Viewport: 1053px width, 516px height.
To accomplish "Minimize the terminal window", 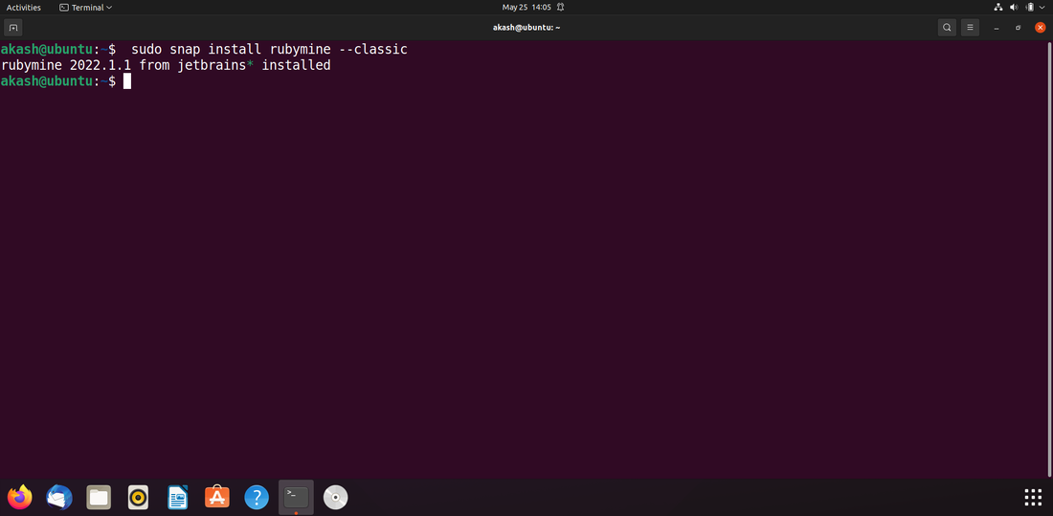I will (997, 28).
